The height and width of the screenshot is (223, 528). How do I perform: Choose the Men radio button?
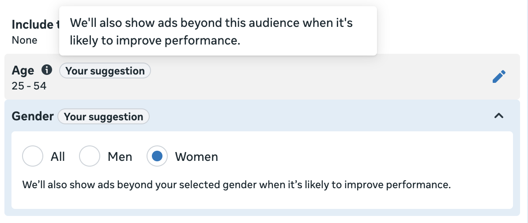click(x=90, y=156)
